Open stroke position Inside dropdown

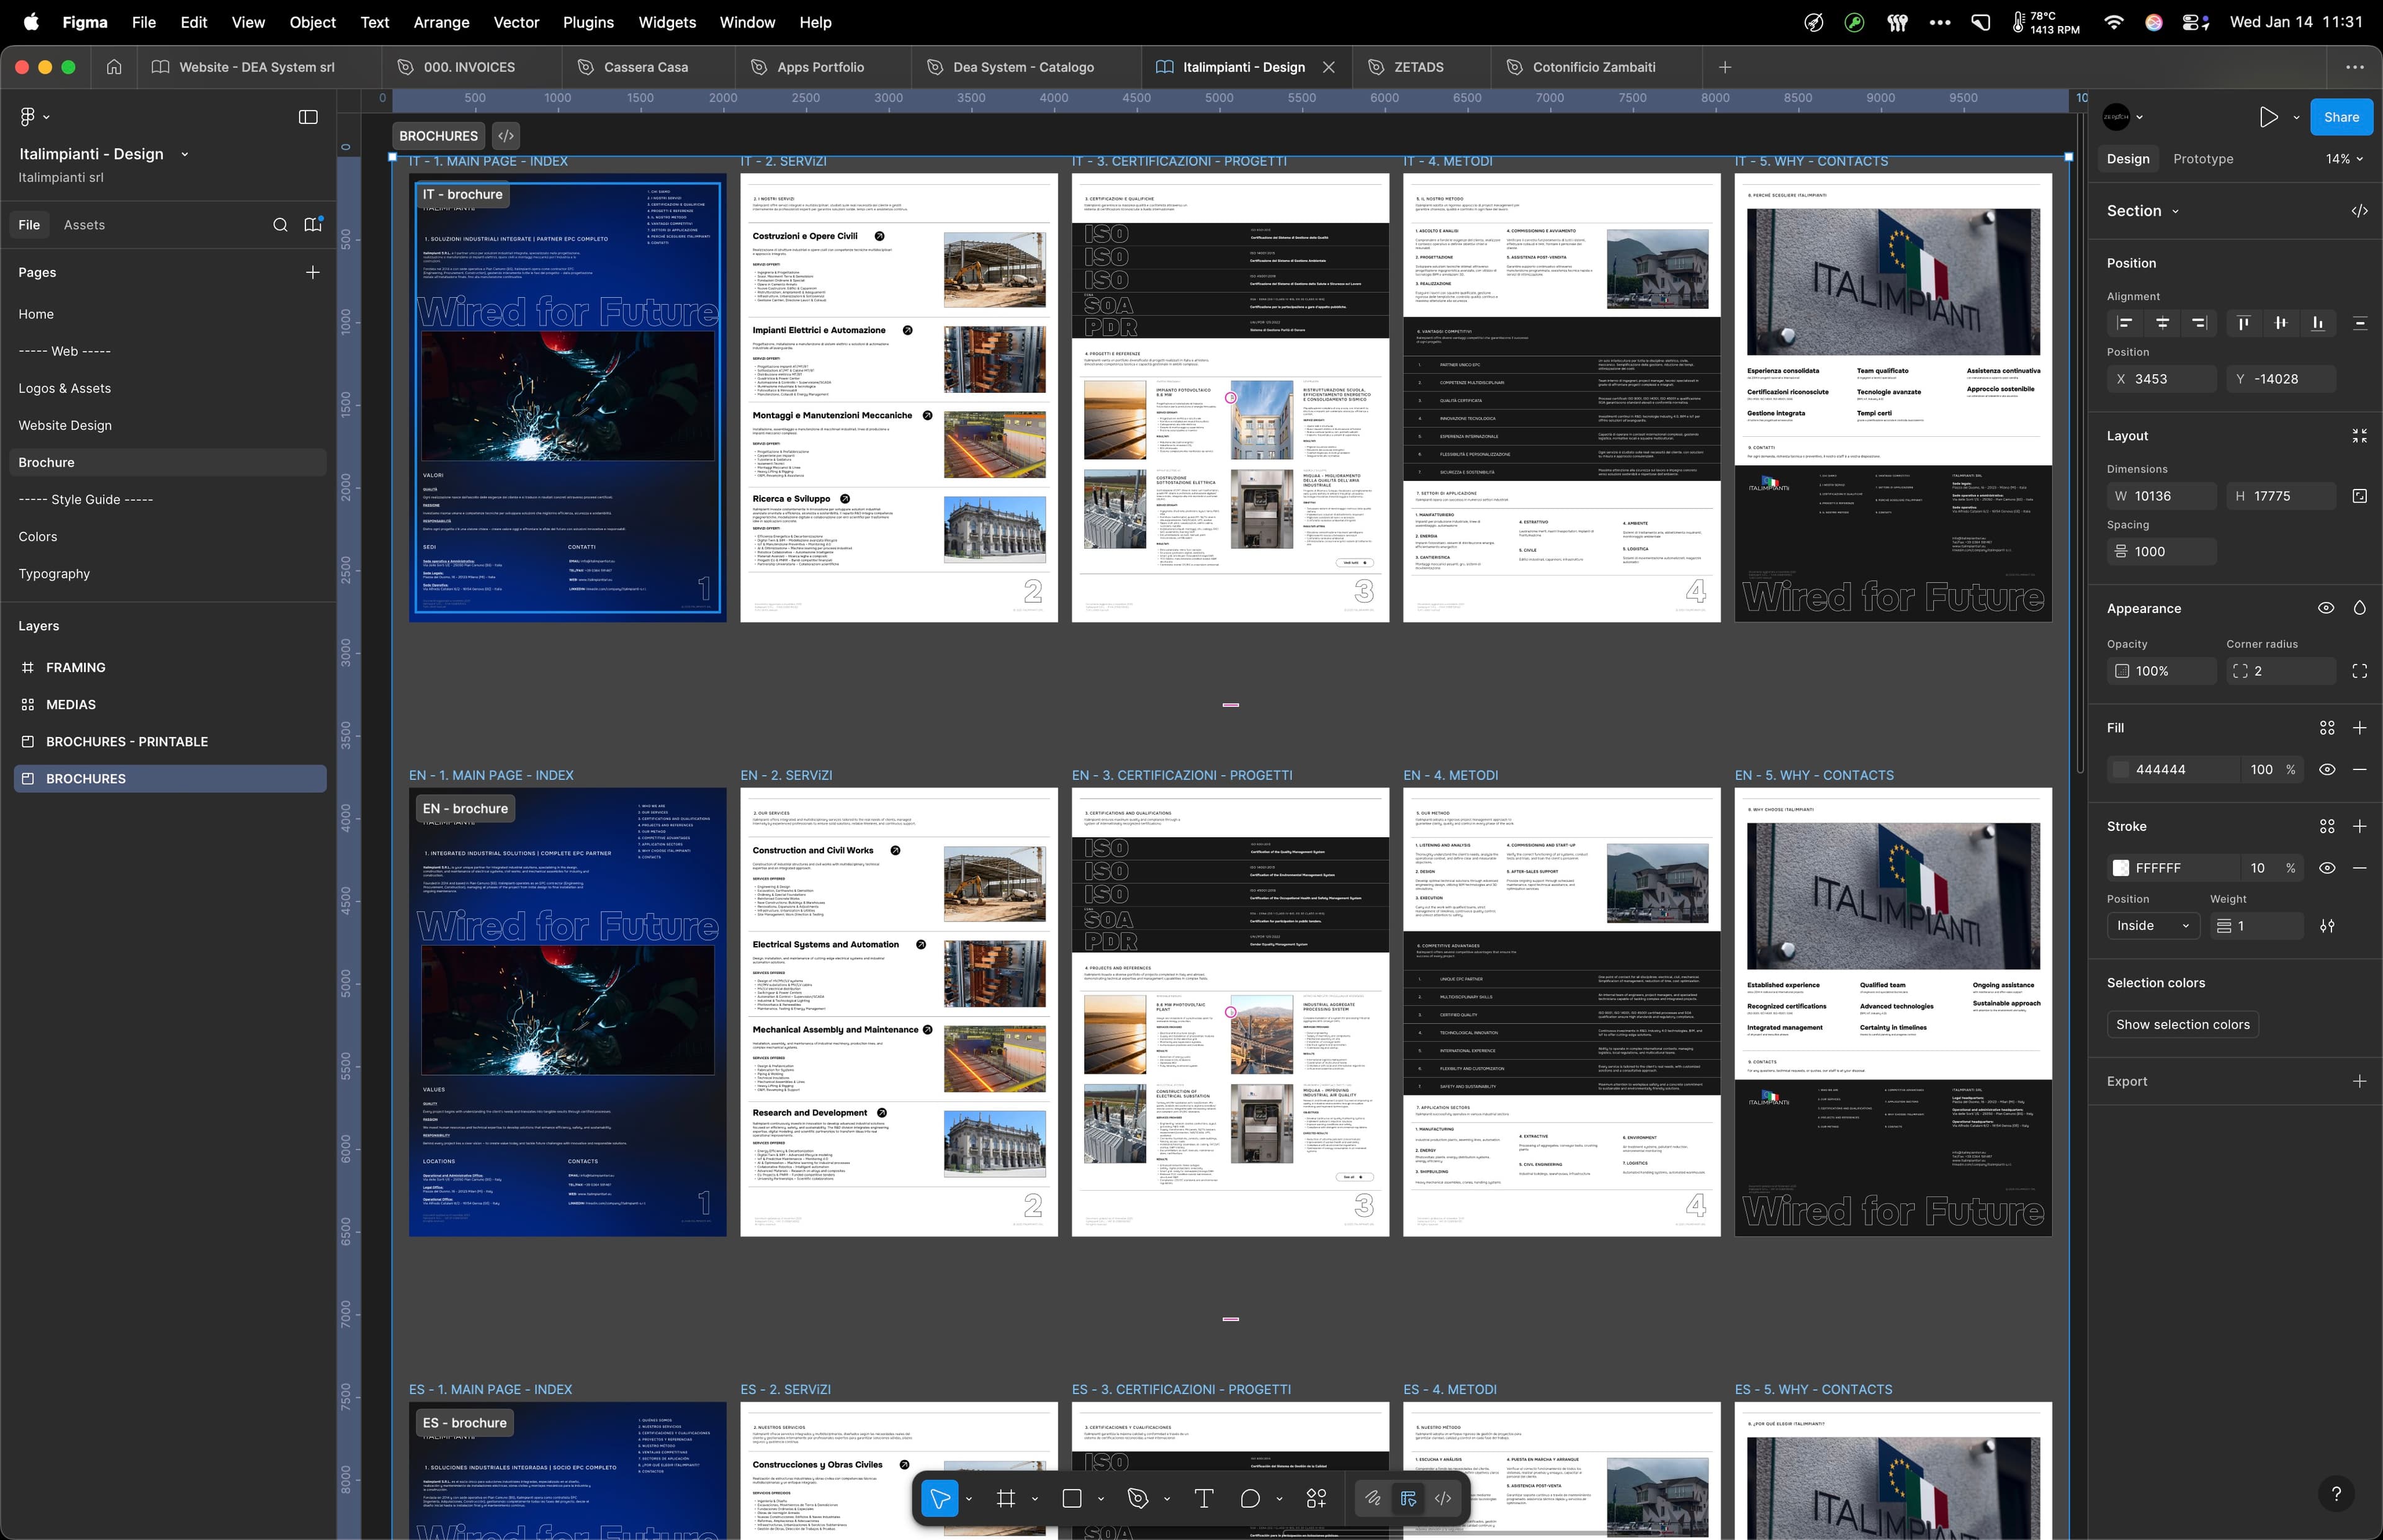point(2153,926)
